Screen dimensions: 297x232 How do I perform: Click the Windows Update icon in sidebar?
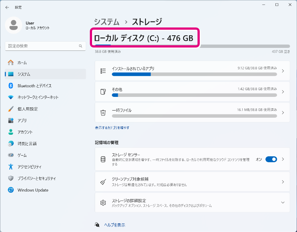click(11, 190)
